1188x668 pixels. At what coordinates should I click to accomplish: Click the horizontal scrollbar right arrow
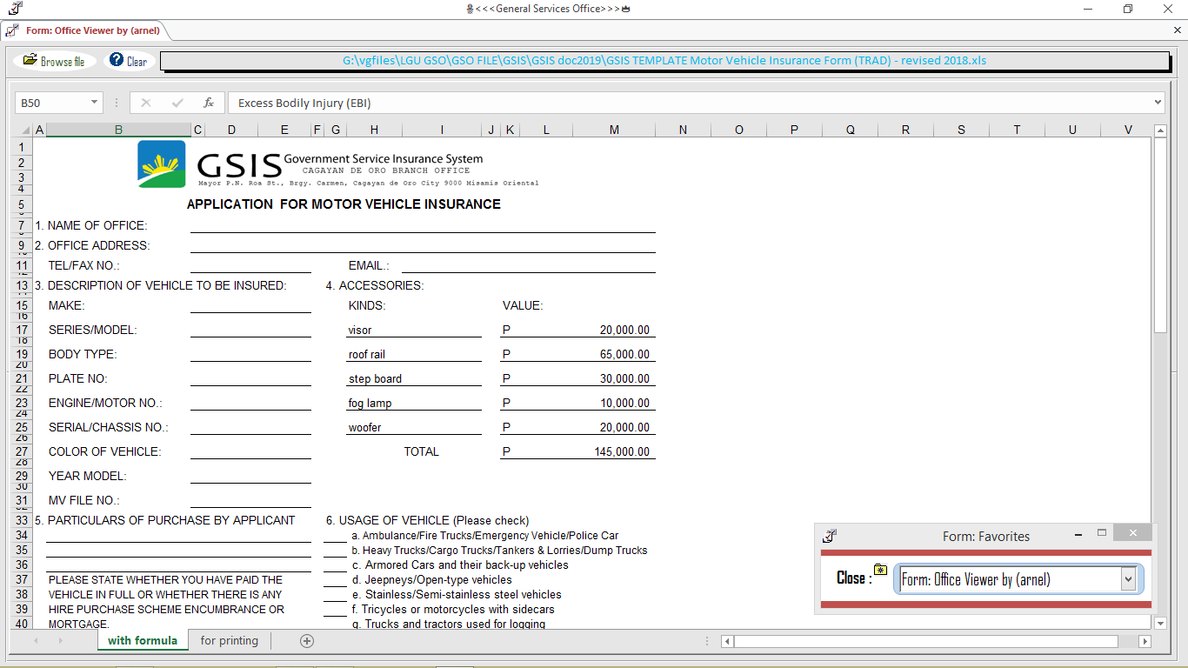point(1145,641)
